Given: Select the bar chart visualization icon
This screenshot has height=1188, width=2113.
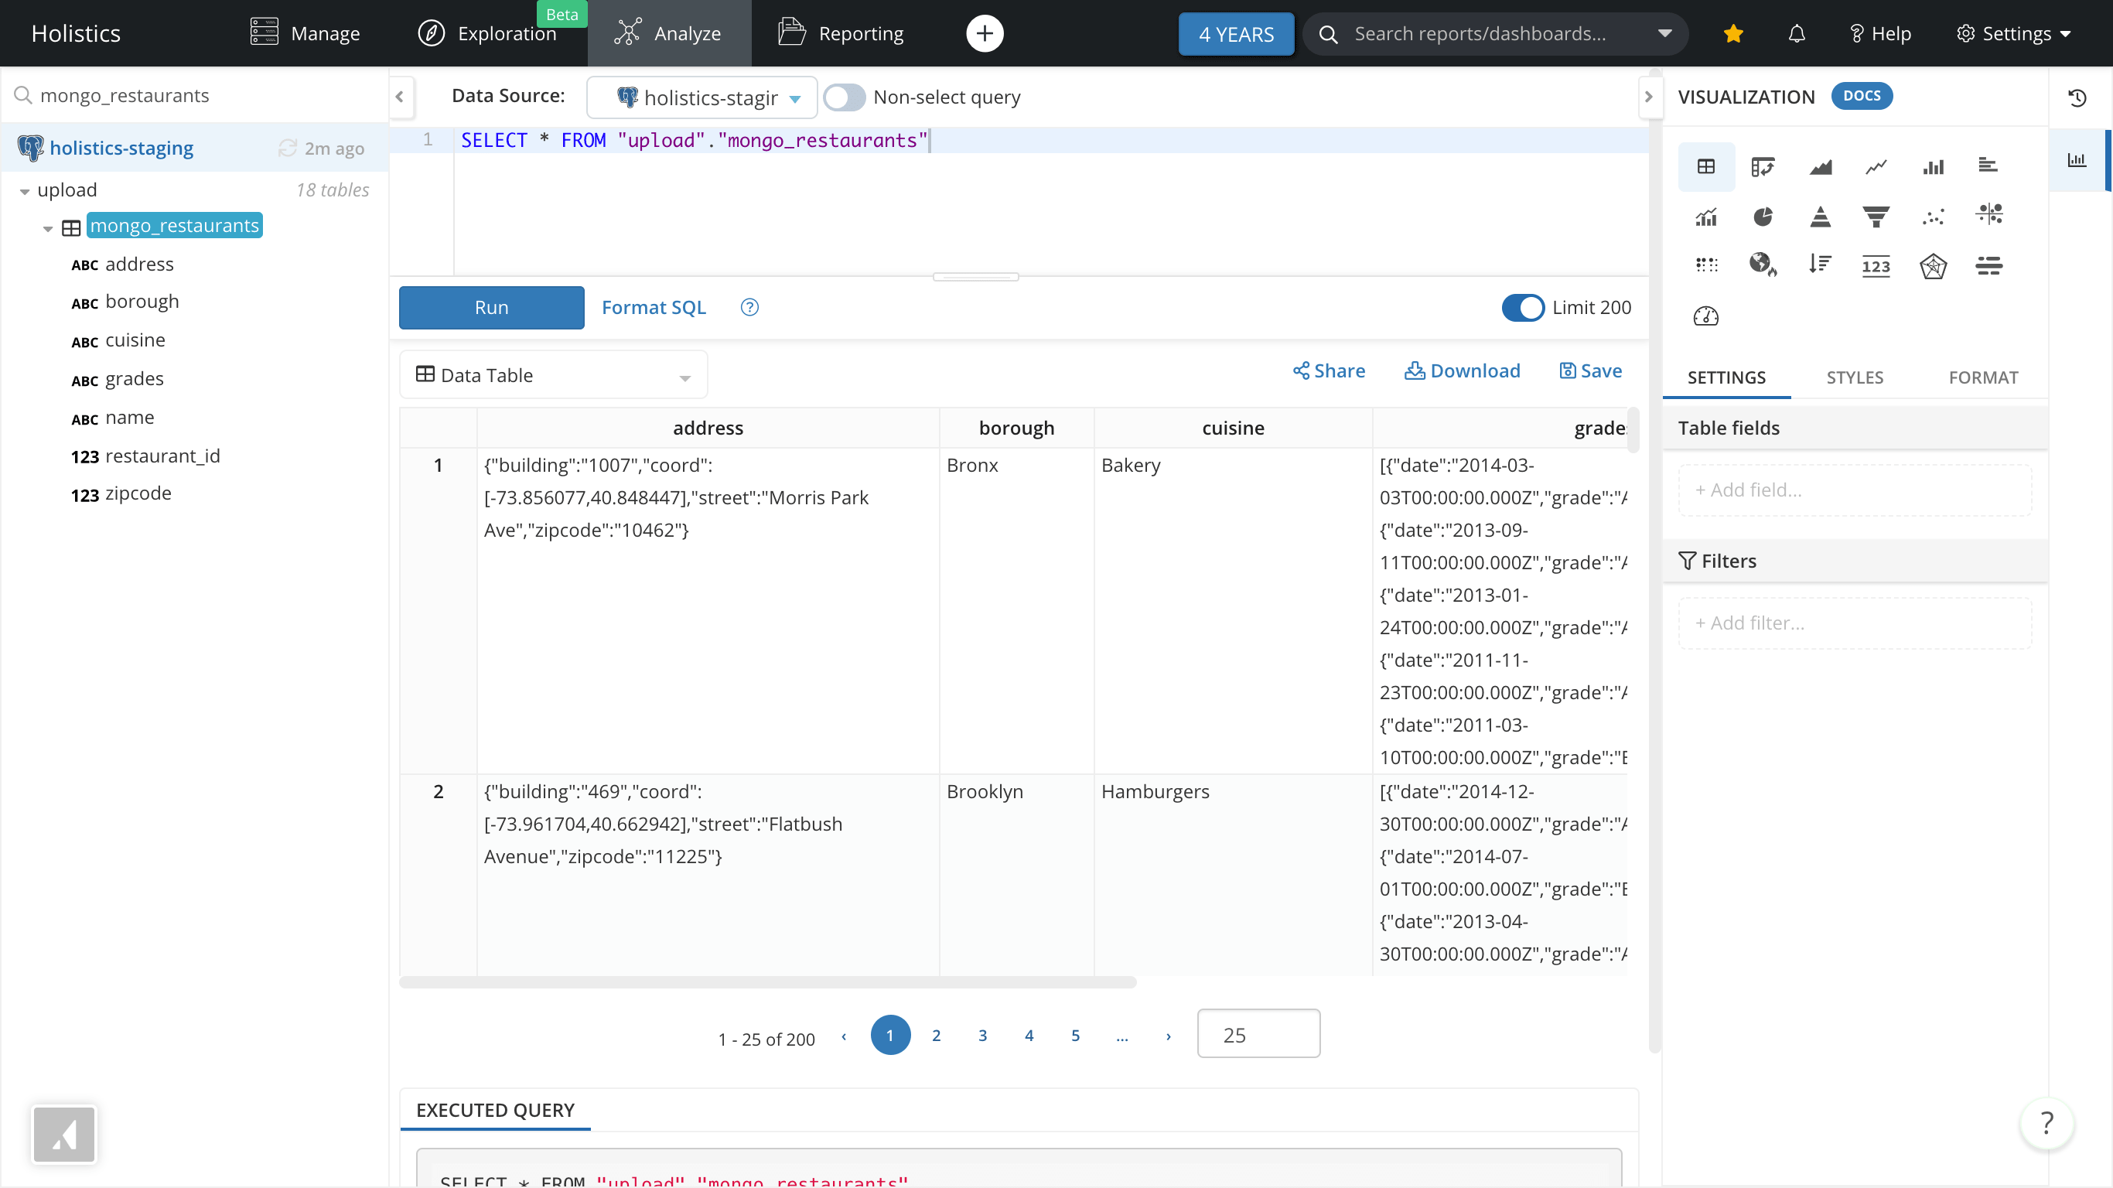Looking at the screenshot, I should click(1933, 164).
